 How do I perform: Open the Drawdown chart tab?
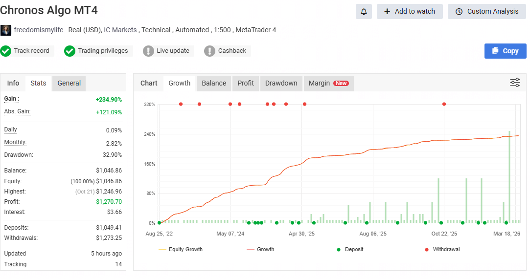click(x=281, y=83)
